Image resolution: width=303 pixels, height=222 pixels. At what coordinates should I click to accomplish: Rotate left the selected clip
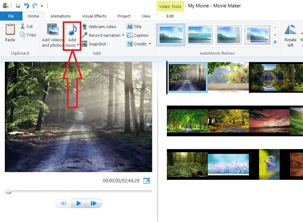290,36
